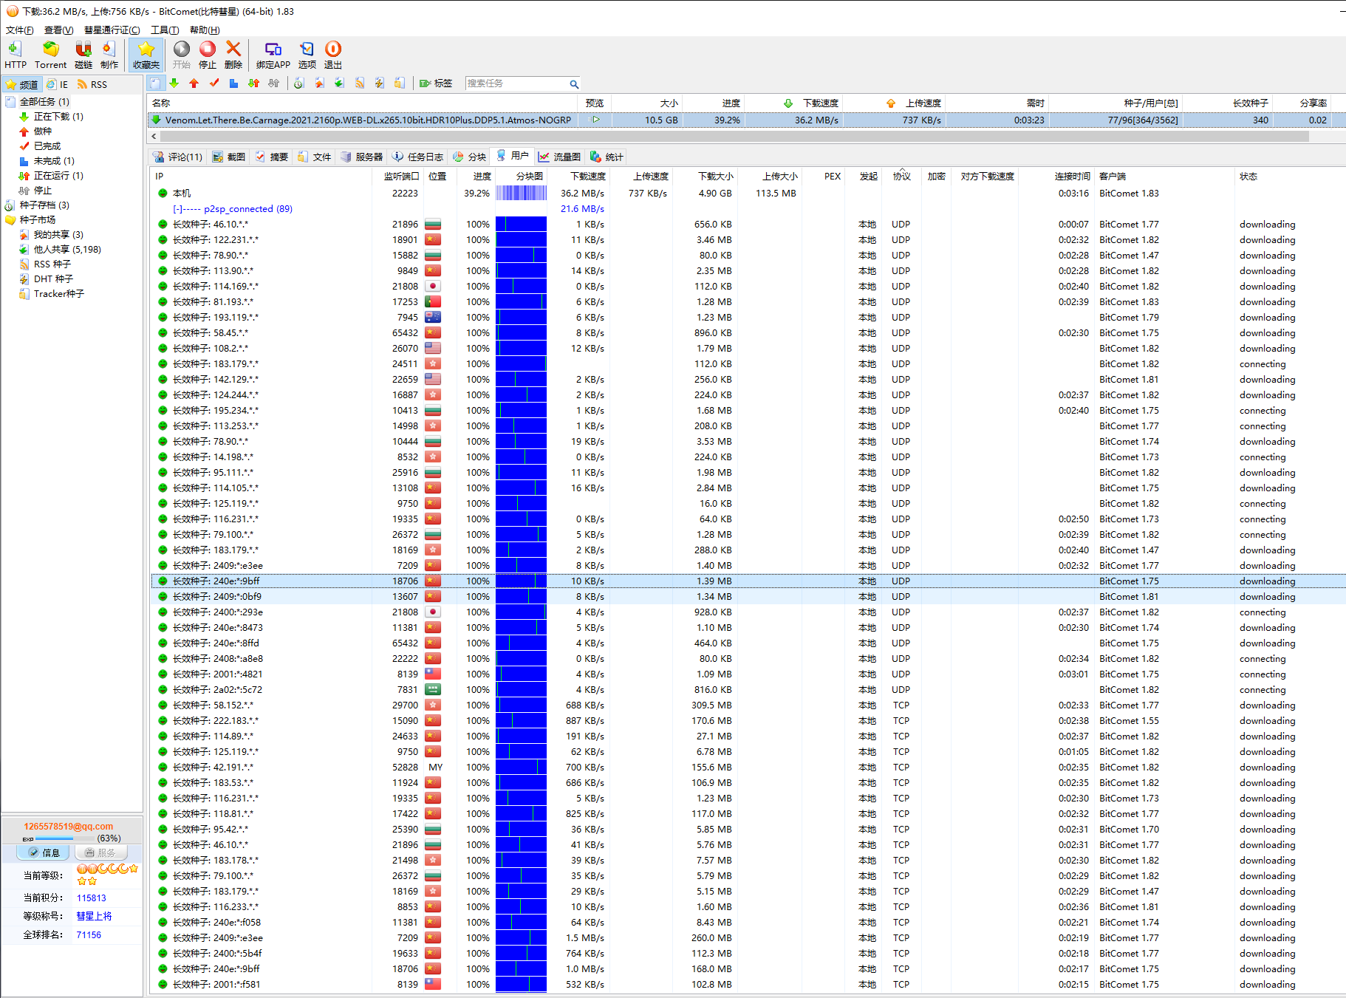The image size is (1346, 998).
Task: Toggle the 收藏夹 favorites star button
Action: pyautogui.click(x=146, y=55)
